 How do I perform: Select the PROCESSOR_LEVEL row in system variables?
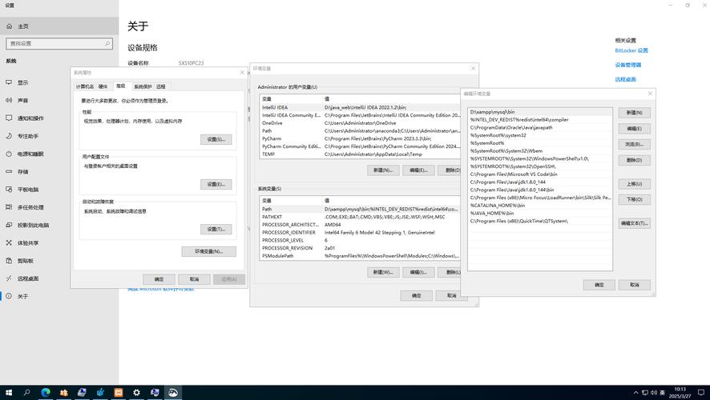point(361,240)
